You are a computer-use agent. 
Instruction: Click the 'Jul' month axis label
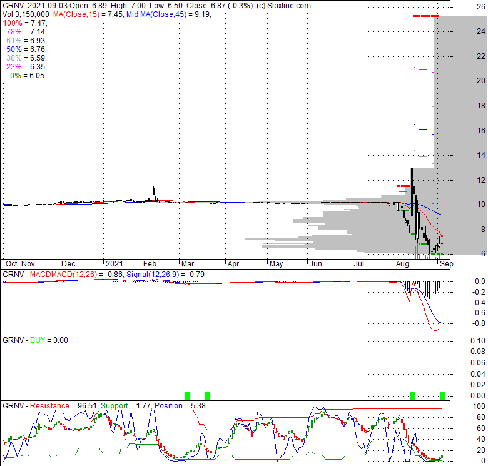359,264
